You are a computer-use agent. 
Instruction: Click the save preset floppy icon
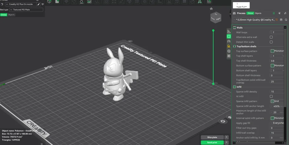(281, 20)
